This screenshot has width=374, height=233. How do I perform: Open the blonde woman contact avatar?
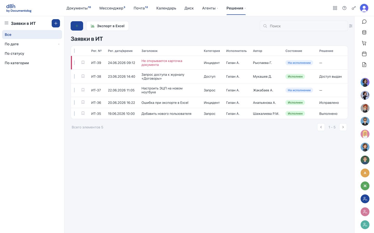365,134
